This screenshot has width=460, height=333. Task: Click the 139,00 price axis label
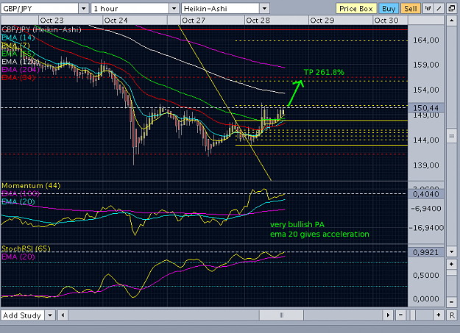click(x=426, y=165)
